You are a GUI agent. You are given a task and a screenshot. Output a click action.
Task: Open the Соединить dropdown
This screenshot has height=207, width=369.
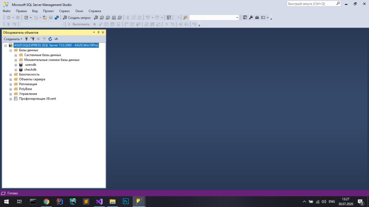[13, 39]
